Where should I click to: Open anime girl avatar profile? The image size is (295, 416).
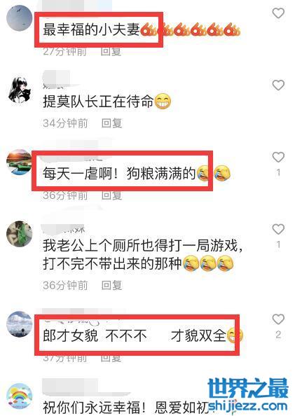[x=19, y=90]
